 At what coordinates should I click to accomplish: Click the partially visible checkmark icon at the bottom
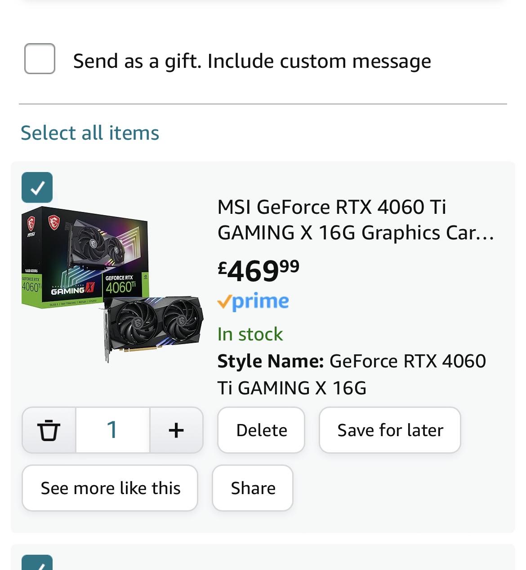pyautogui.click(x=37, y=565)
